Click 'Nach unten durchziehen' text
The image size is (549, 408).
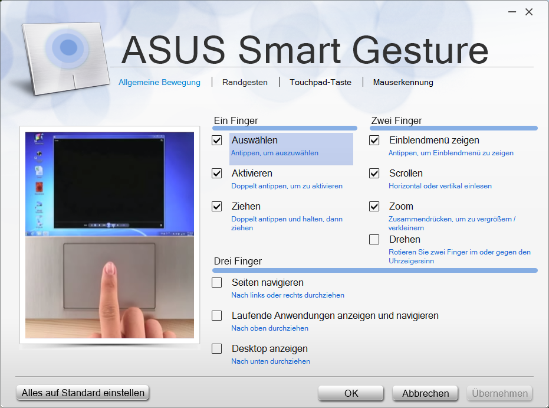[x=271, y=361]
